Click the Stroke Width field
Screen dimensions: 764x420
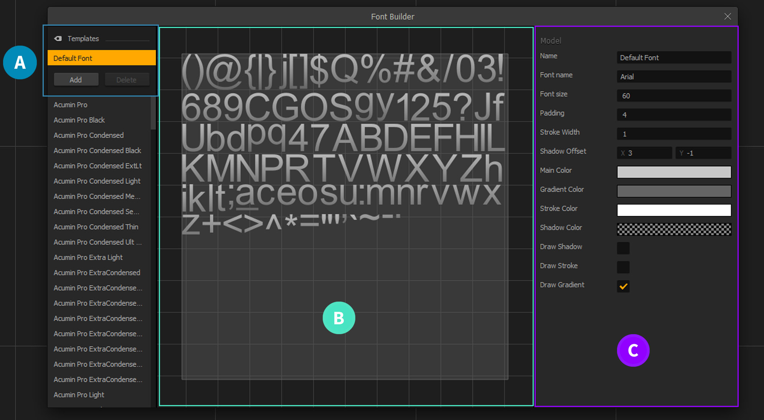click(674, 134)
